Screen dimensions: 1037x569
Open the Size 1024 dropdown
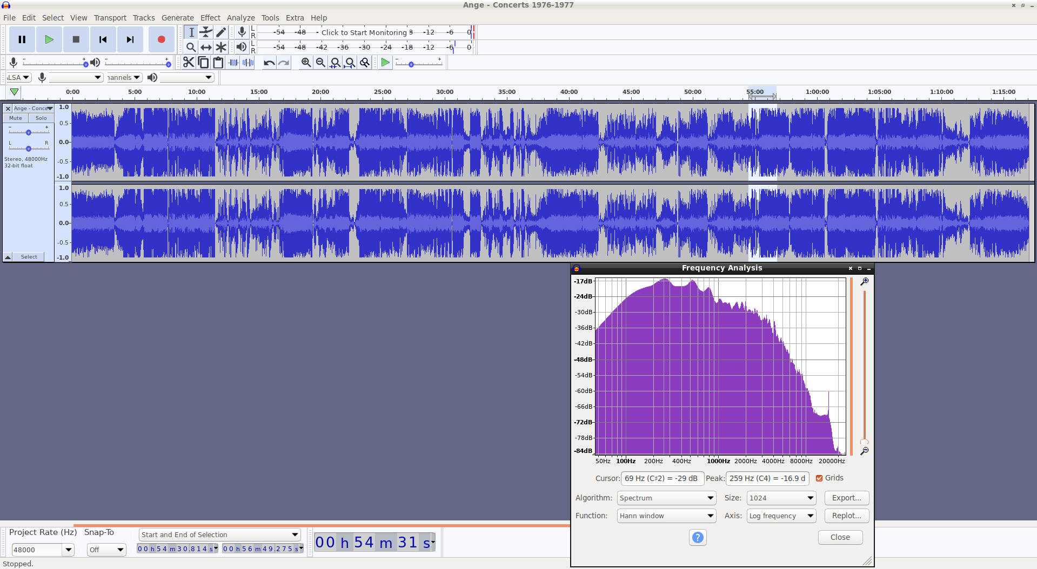[781, 498]
